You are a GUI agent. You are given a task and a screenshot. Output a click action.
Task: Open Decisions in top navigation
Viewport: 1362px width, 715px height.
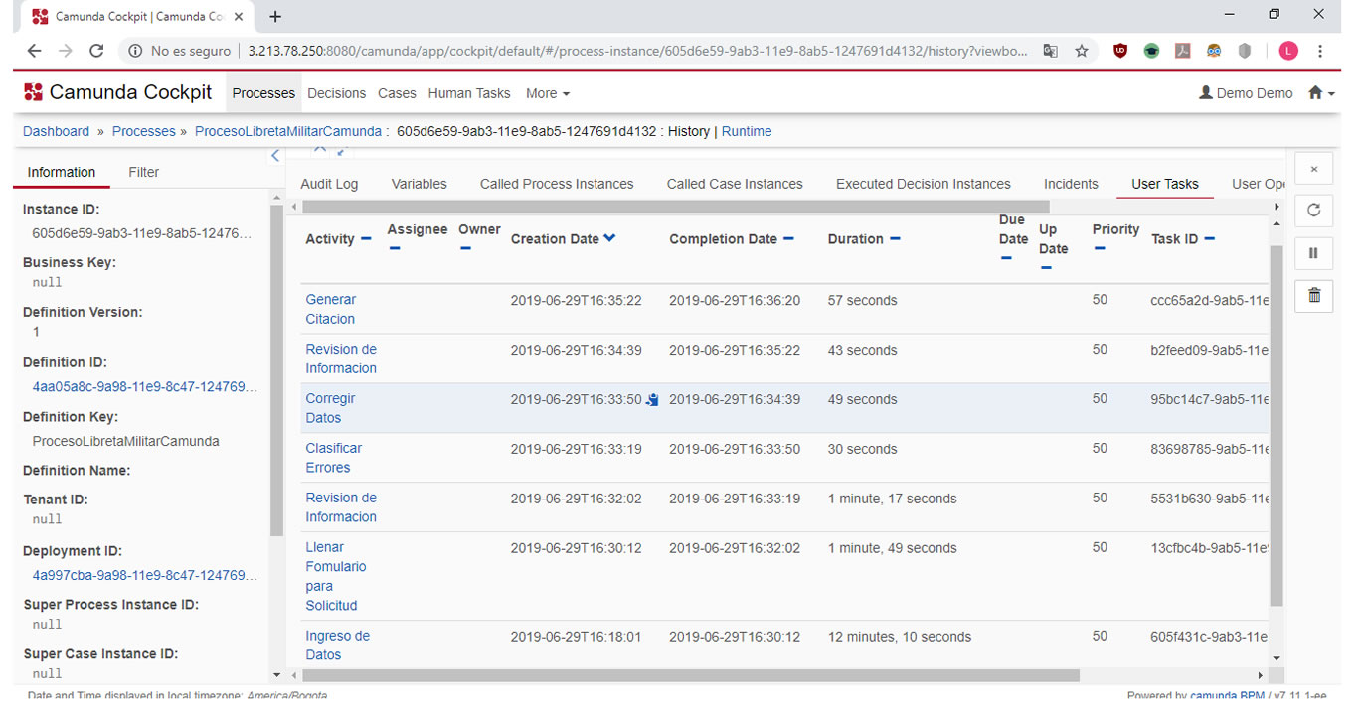tap(336, 93)
